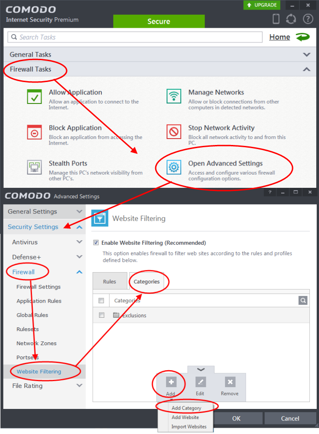This screenshot has height=434, width=319.
Task: Open Advanced Settings gear icon
Action: coord(174,167)
